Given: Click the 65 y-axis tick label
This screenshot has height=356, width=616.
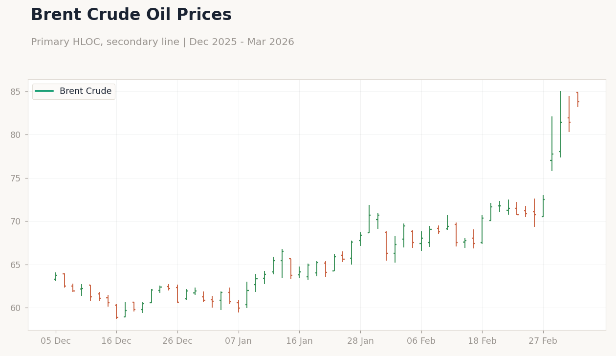Looking at the screenshot, I should pyautogui.click(x=16, y=265).
